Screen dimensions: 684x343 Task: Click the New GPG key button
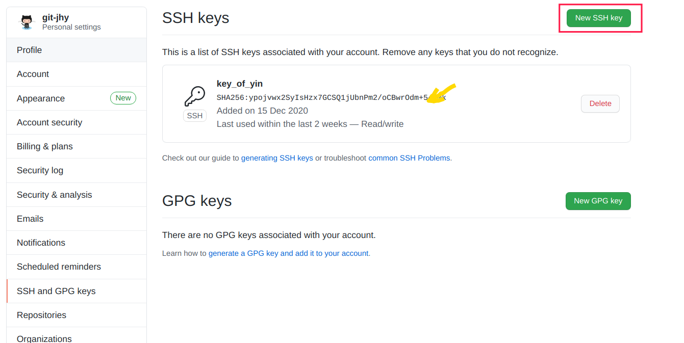point(598,201)
